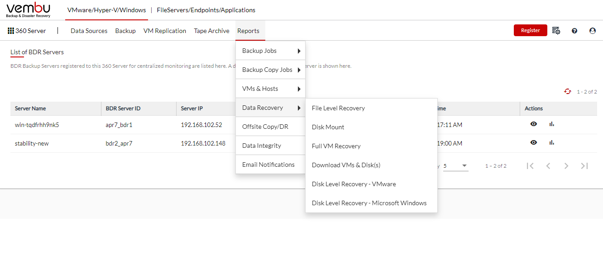Select FileServers/Endpoints/Applications top tab
603x273 pixels.
pos(206,10)
